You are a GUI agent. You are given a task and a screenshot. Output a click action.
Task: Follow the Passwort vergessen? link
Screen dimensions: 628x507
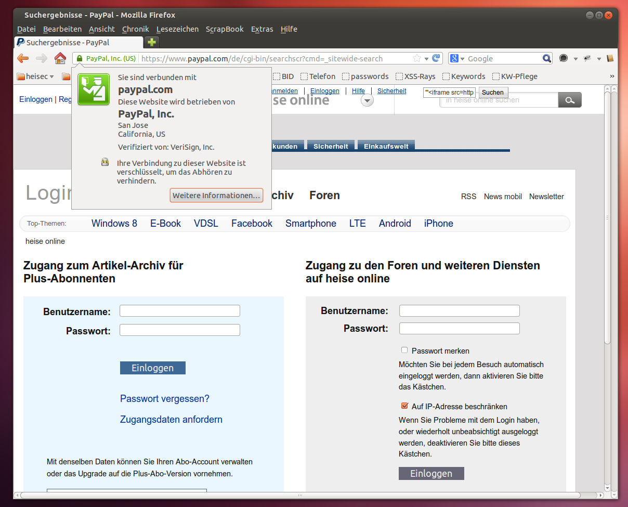pos(165,399)
